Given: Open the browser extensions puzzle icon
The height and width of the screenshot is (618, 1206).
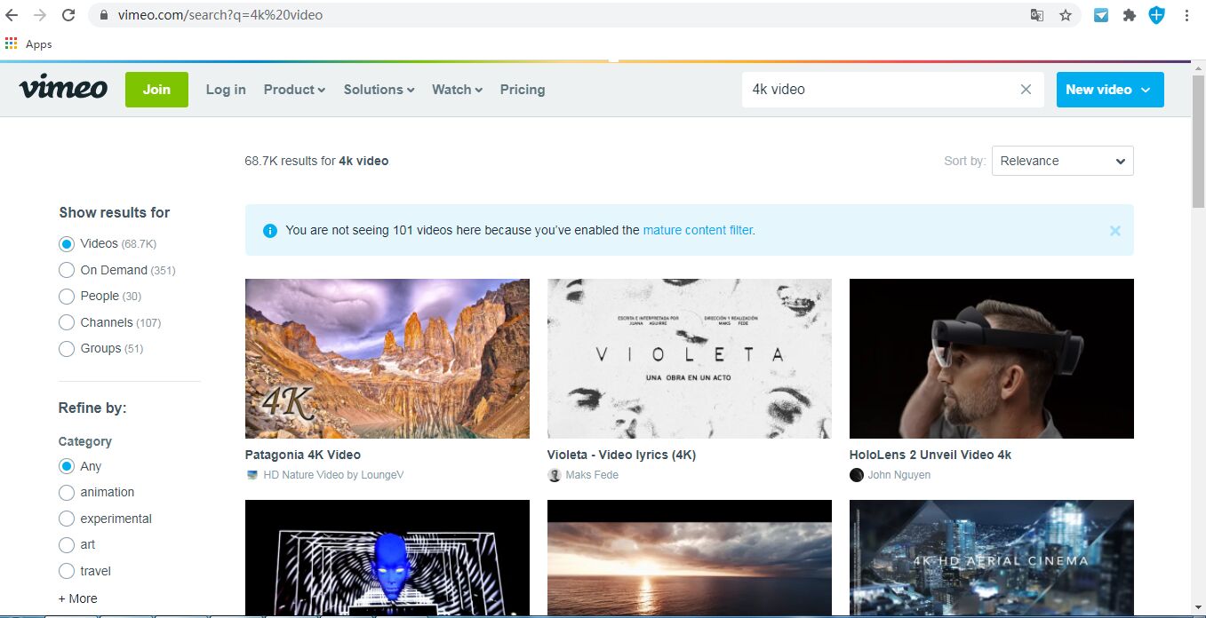Looking at the screenshot, I should pos(1129,14).
